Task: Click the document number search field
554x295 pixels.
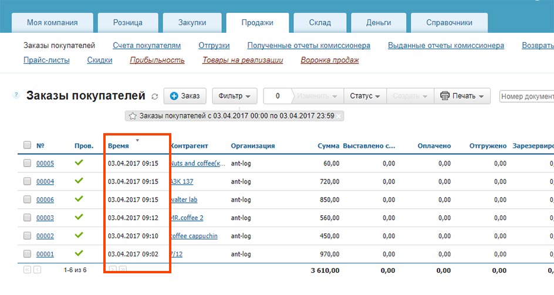Action: tap(527, 96)
